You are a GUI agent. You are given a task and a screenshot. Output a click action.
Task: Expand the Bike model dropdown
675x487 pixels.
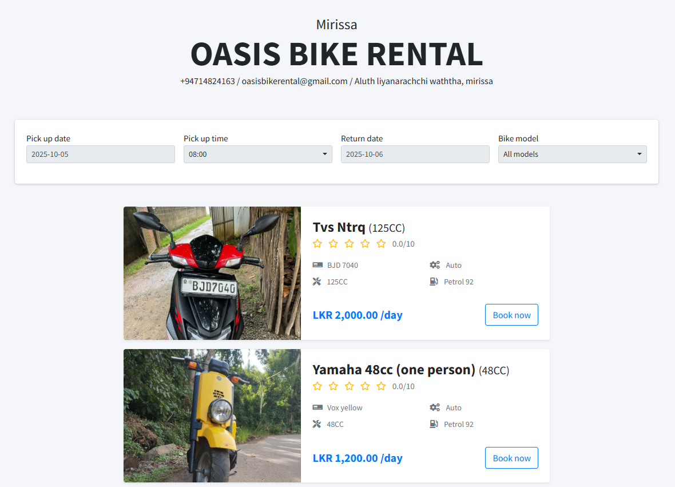tap(572, 154)
